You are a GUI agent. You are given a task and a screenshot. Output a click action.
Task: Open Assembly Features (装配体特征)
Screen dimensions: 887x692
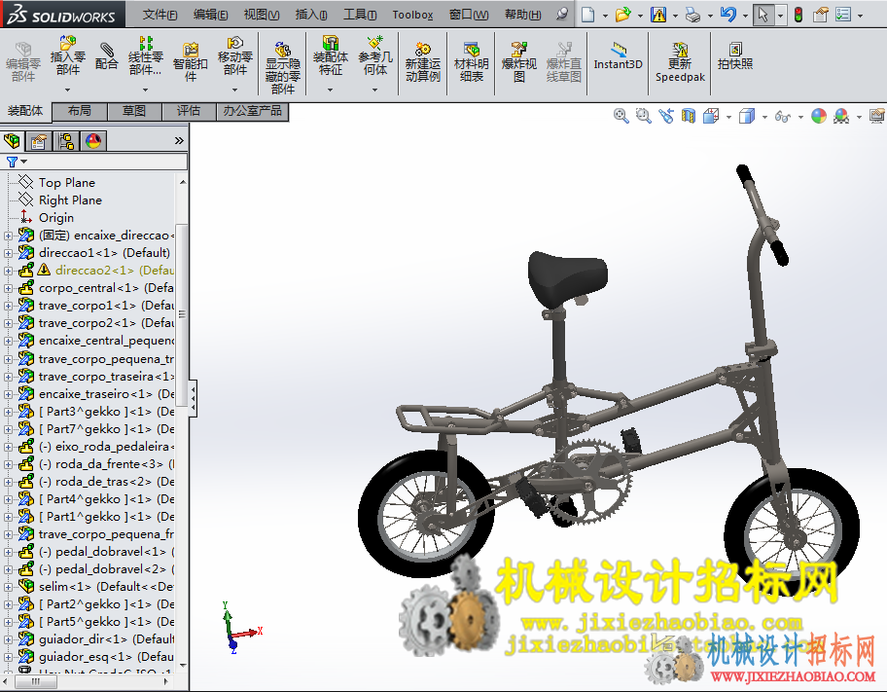(331, 55)
